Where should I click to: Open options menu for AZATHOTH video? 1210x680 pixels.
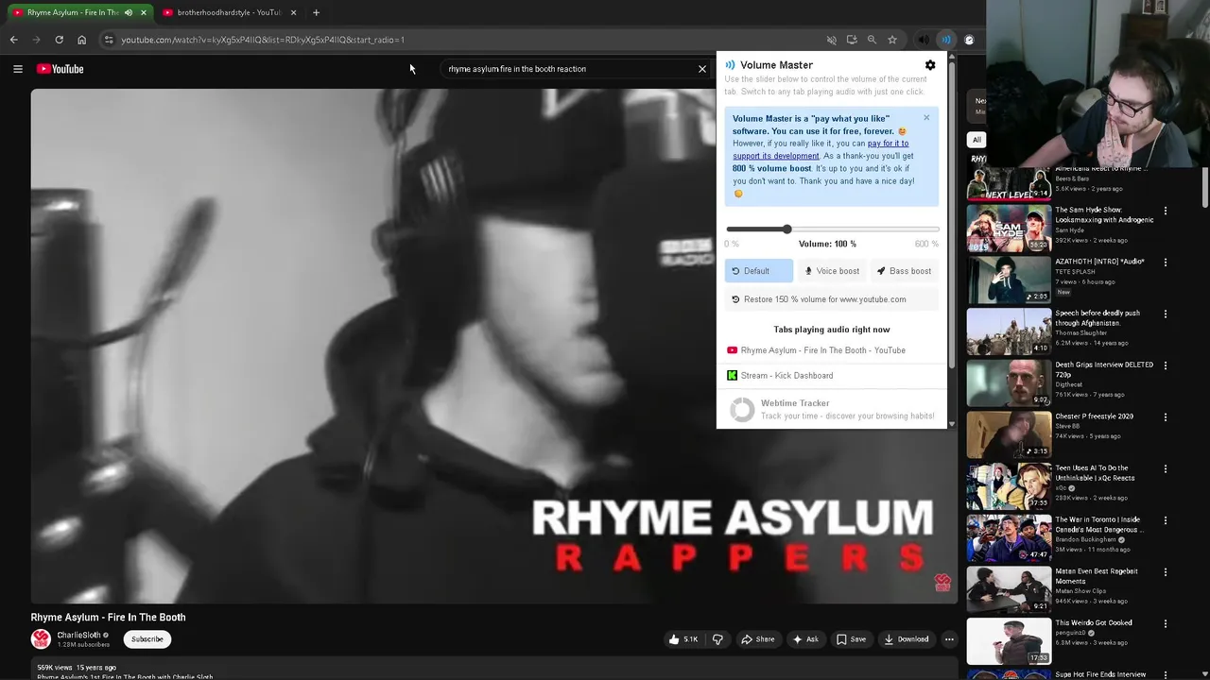[1166, 263]
